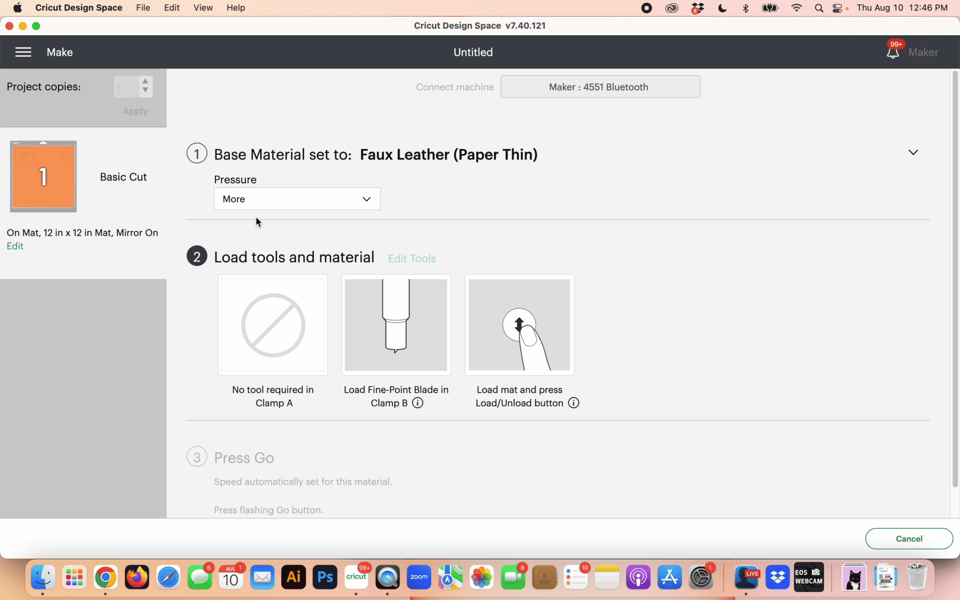Image resolution: width=960 pixels, height=600 pixels.
Task: Open the hamburger navigation menu
Action: coord(23,52)
